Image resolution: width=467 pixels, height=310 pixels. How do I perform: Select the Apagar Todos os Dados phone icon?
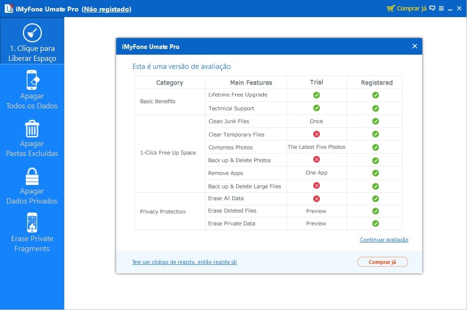pyautogui.click(x=32, y=80)
